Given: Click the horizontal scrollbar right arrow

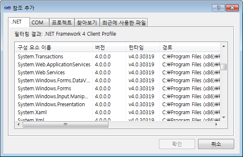Looking at the screenshot, I should coord(217,124).
